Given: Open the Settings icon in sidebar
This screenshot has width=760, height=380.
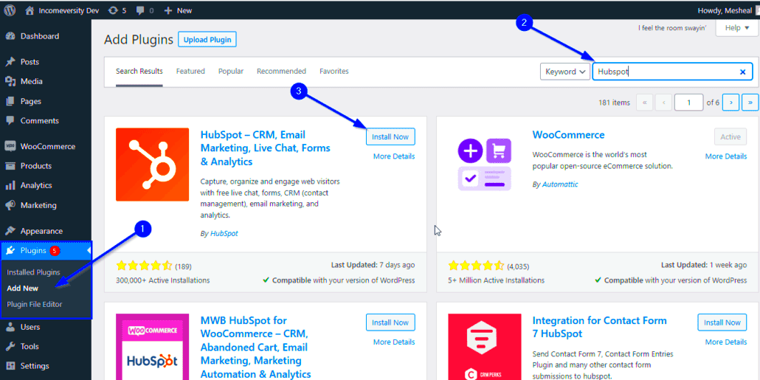Looking at the screenshot, I should pyautogui.click(x=10, y=366).
